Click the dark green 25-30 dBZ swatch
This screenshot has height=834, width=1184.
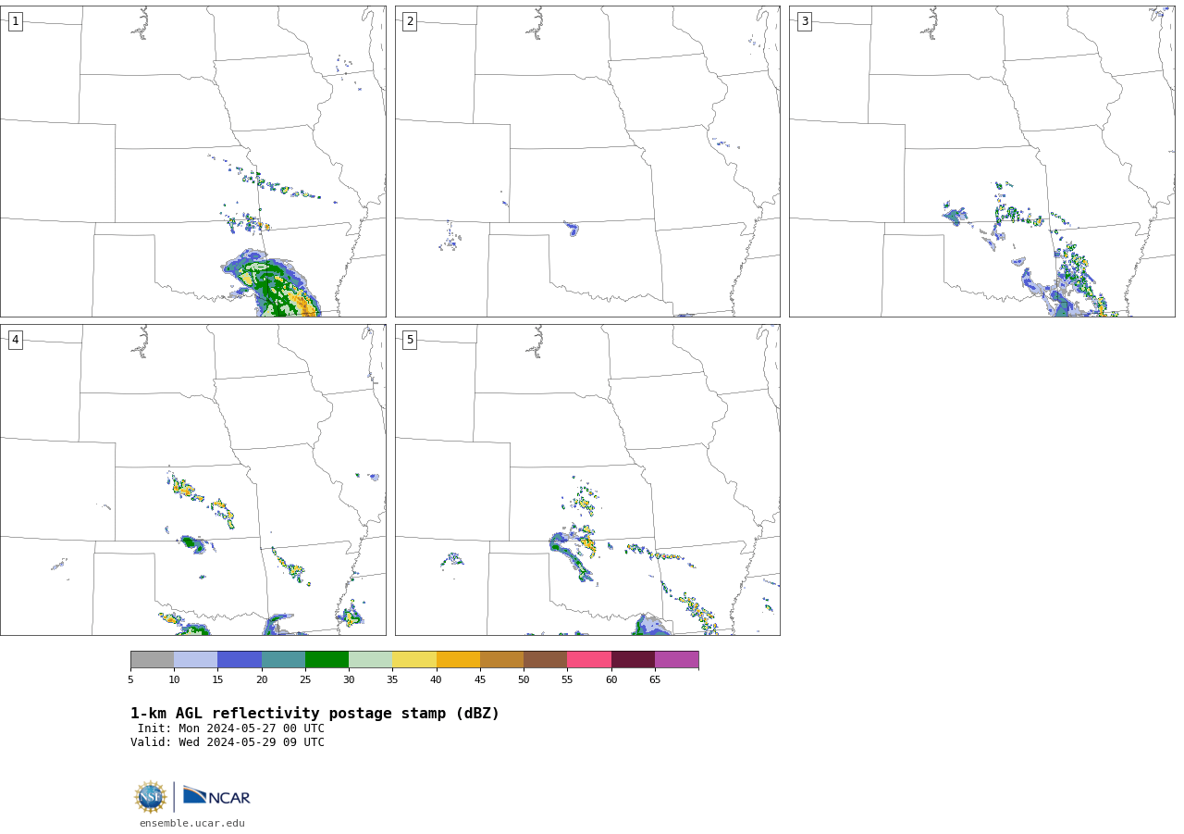[327, 659]
